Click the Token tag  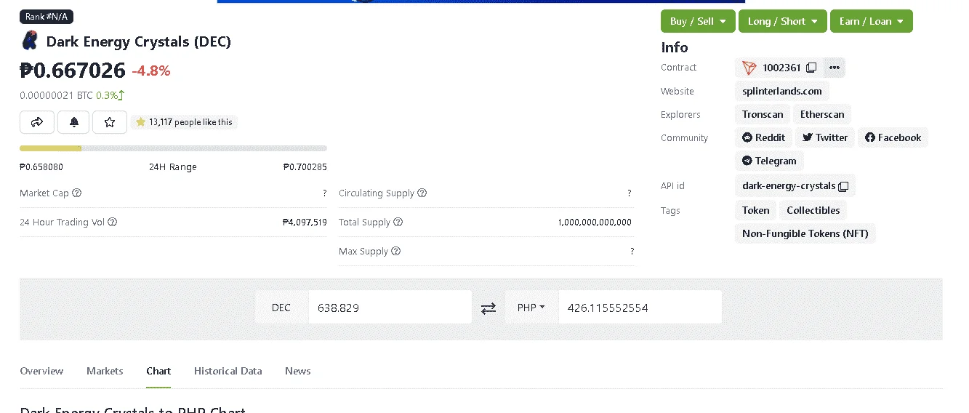pos(756,210)
